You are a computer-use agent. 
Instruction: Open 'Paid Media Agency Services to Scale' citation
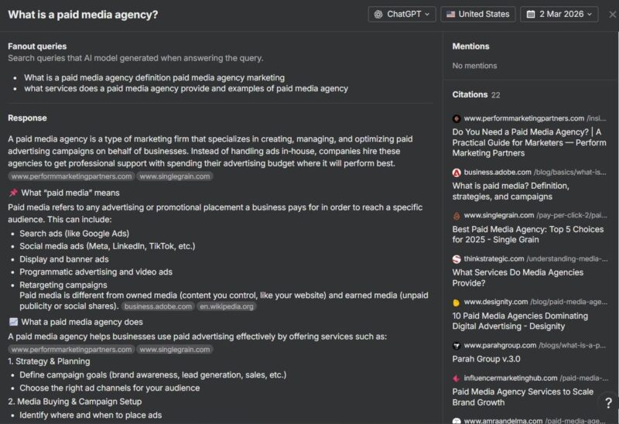[x=523, y=397]
